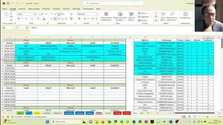Toggle center horizontal alignment
This screenshot has height=125, width=223.
55,18
